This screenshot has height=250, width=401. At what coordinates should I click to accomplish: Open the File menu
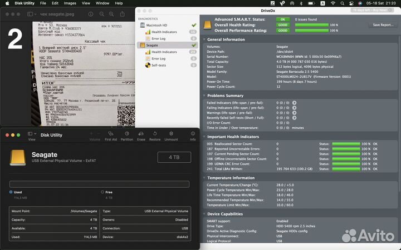click(43, 3)
